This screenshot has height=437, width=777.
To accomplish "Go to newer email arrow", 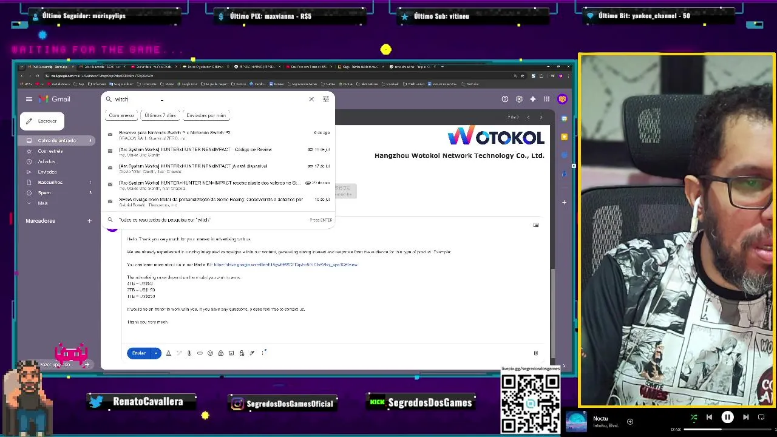I will [x=528, y=117].
